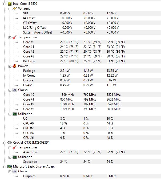Image resolution: width=161 pixels, height=179 pixels.
Task: Select the Space (c:) utilization row
Action: point(92,162)
